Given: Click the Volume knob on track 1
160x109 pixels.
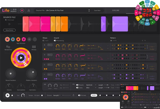Looking at the screenshot, I should [58, 76].
